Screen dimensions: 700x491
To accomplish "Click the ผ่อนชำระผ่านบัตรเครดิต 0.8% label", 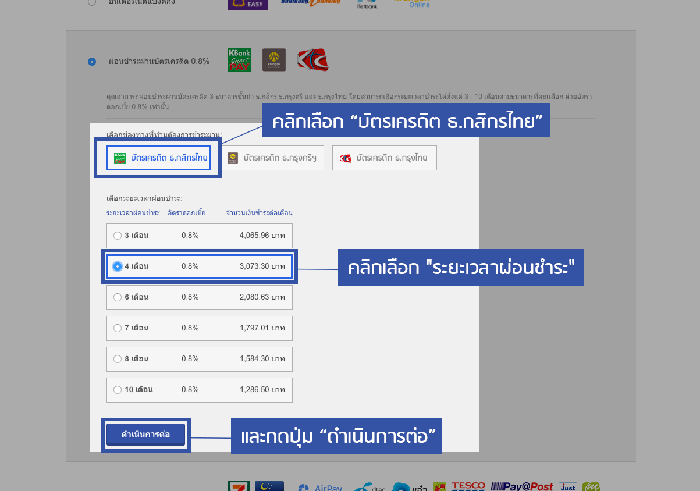I will [x=159, y=61].
